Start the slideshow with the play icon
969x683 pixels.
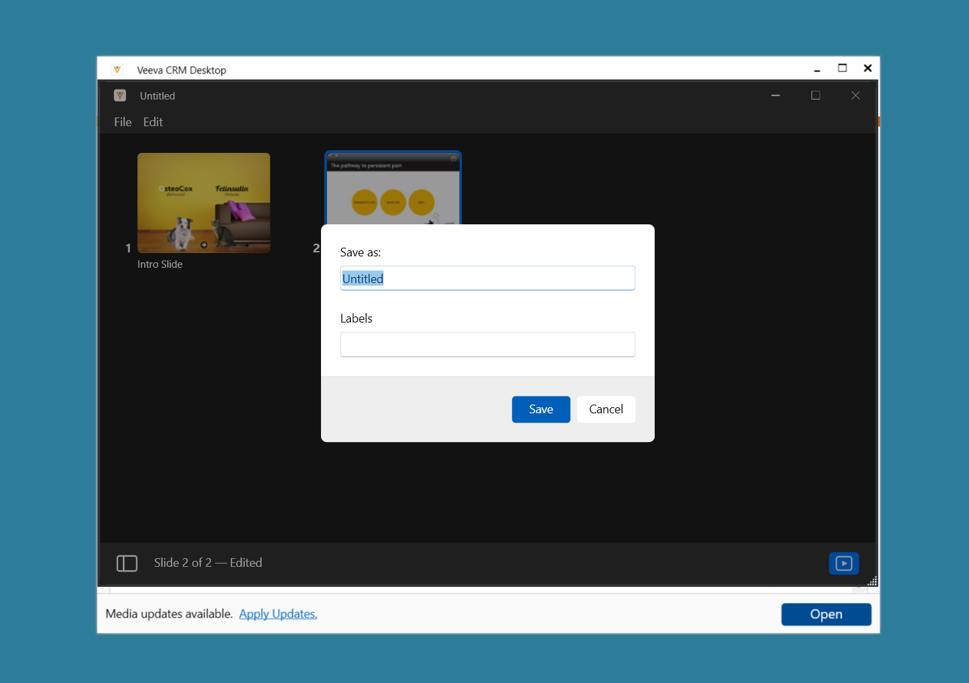pos(844,563)
